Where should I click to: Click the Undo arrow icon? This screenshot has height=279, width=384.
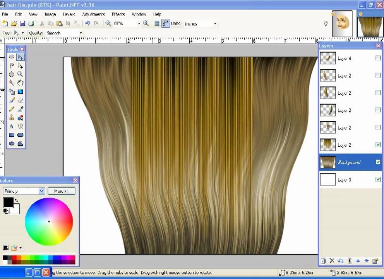87,24
